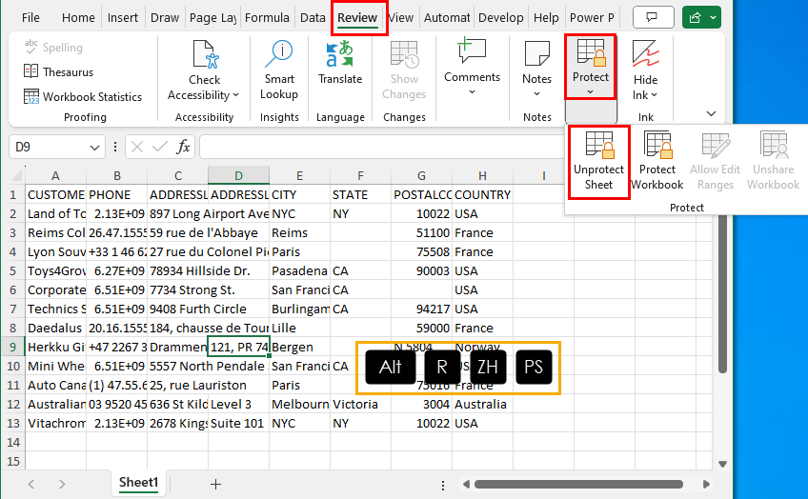Click the 'COUNTRY' header cell
Image resolution: width=808 pixels, height=499 pixels.
pos(482,194)
